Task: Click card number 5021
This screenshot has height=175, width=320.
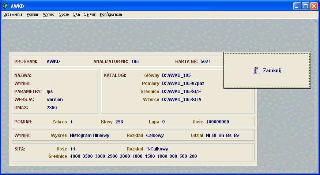Action: pyautogui.click(x=206, y=62)
